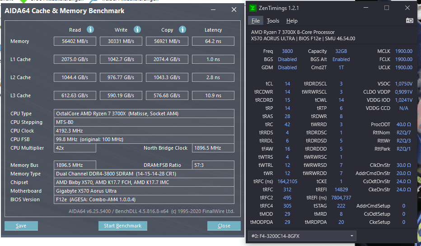
Task: Click DRAM:FSB Ratio value 57:3
Action: point(213,165)
